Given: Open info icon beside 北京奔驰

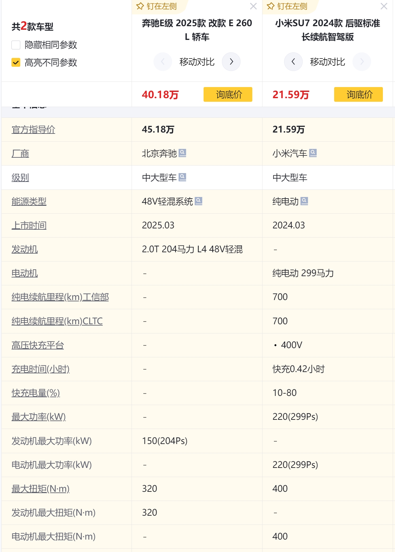Looking at the screenshot, I should click(x=183, y=153).
